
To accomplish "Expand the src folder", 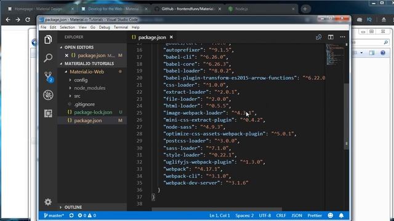I will [92, 96].
